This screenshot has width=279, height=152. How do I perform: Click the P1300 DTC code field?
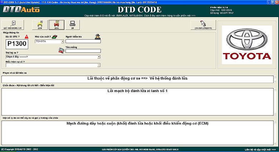[17, 44]
